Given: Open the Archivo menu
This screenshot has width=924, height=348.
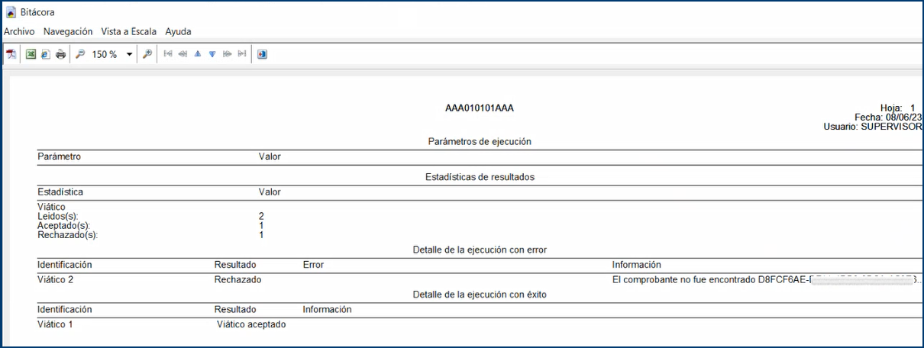Looking at the screenshot, I should (19, 31).
